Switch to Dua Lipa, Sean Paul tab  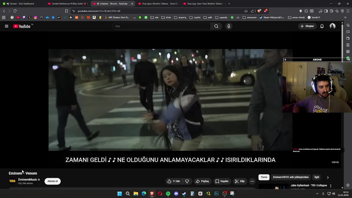203,4
